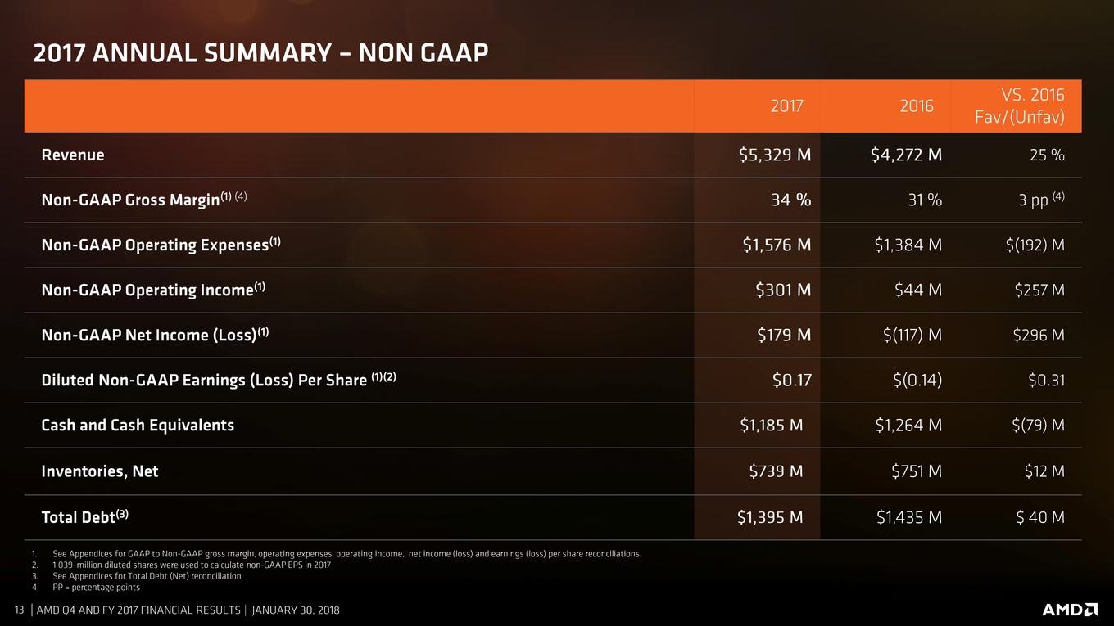Click the January 30, 2018 footer date
This screenshot has width=1114, height=626.
(296, 610)
